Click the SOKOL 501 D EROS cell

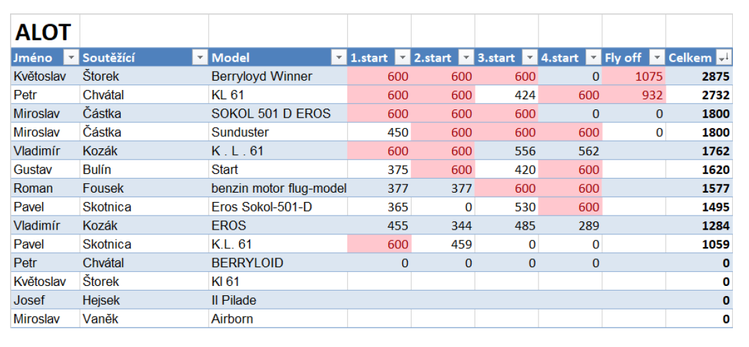(x=278, y=113)
